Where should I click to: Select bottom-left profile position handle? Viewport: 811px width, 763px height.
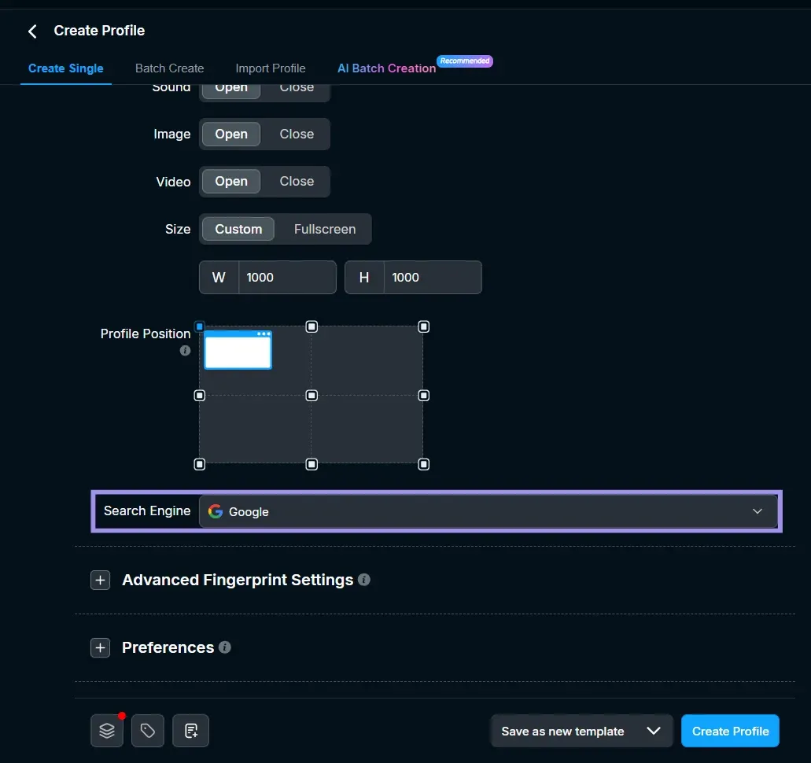tap(200, 464)
